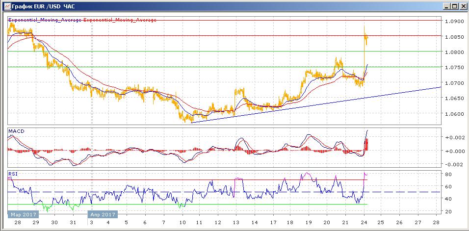Click date axis label 5
The width and height of the screenshot is (469, 231).
(x=127, y=223)
